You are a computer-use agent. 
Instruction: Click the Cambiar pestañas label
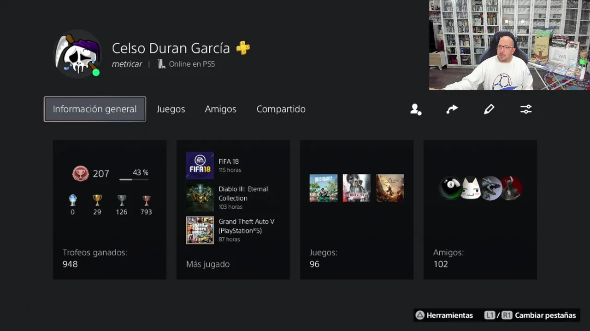point(545,315)
